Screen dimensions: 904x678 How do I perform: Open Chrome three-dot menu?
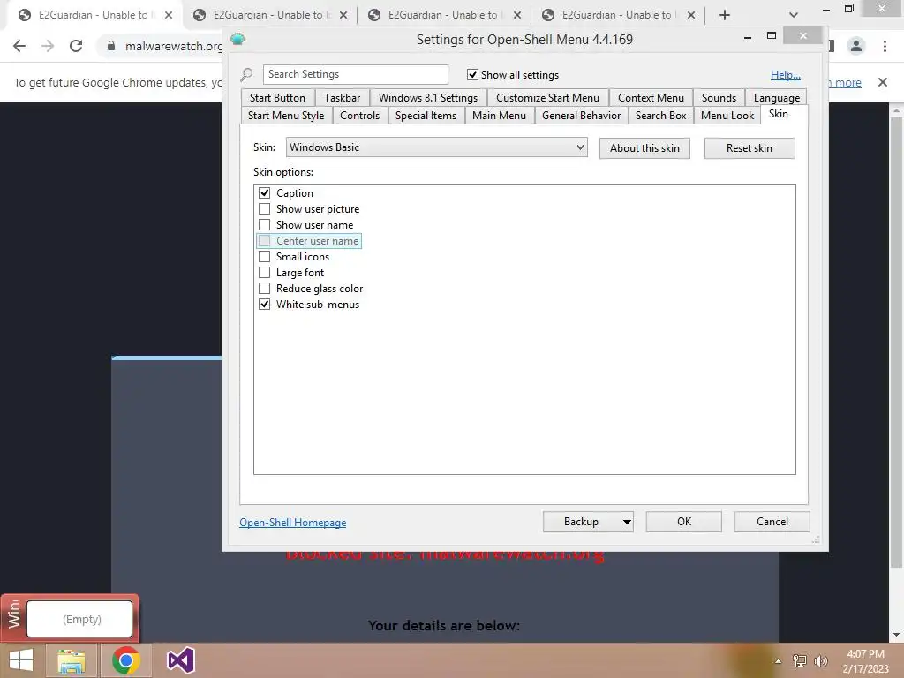pyautogui.click(x=885, y=46)
